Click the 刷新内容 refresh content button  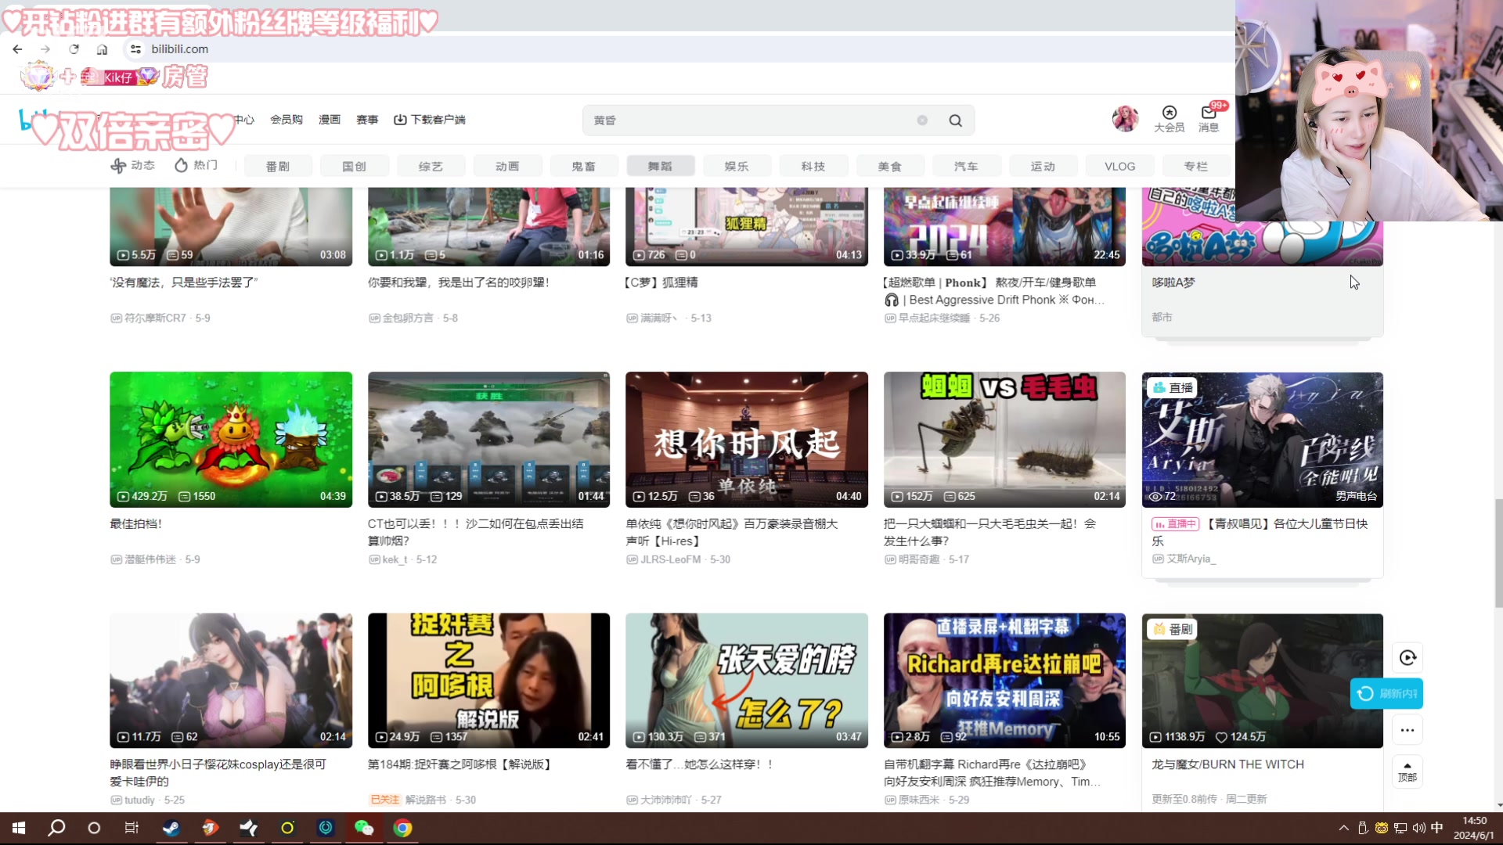(1386, 694)
